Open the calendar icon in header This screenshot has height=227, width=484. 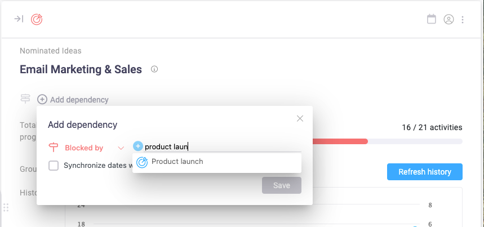432,19
